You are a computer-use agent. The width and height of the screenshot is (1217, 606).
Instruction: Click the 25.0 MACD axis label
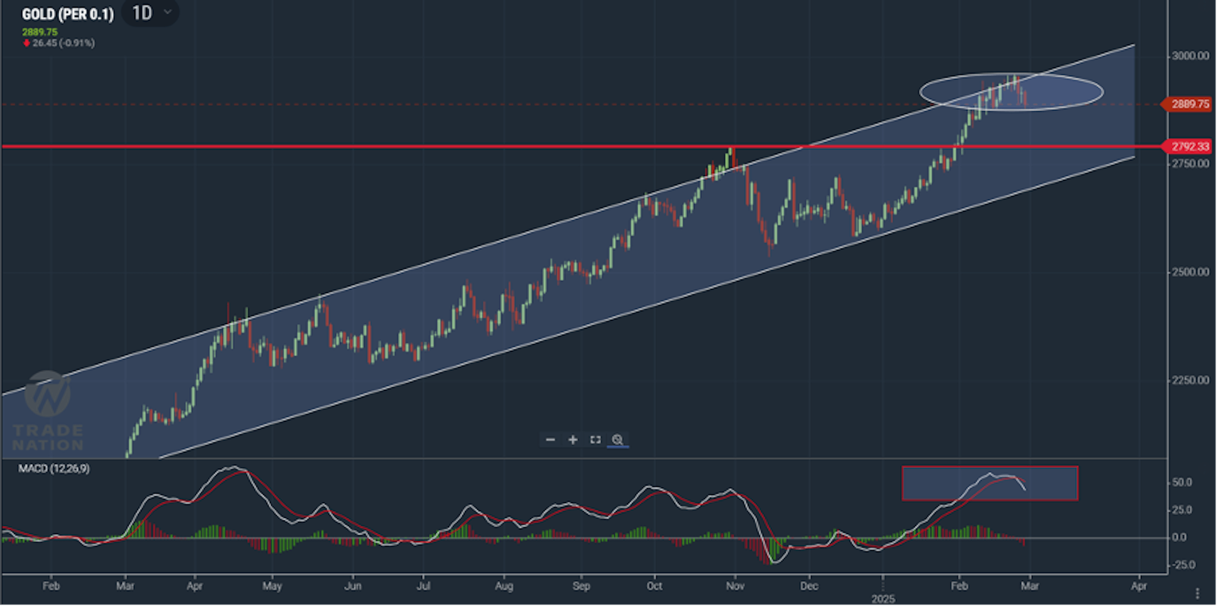tap(1182, 510)
